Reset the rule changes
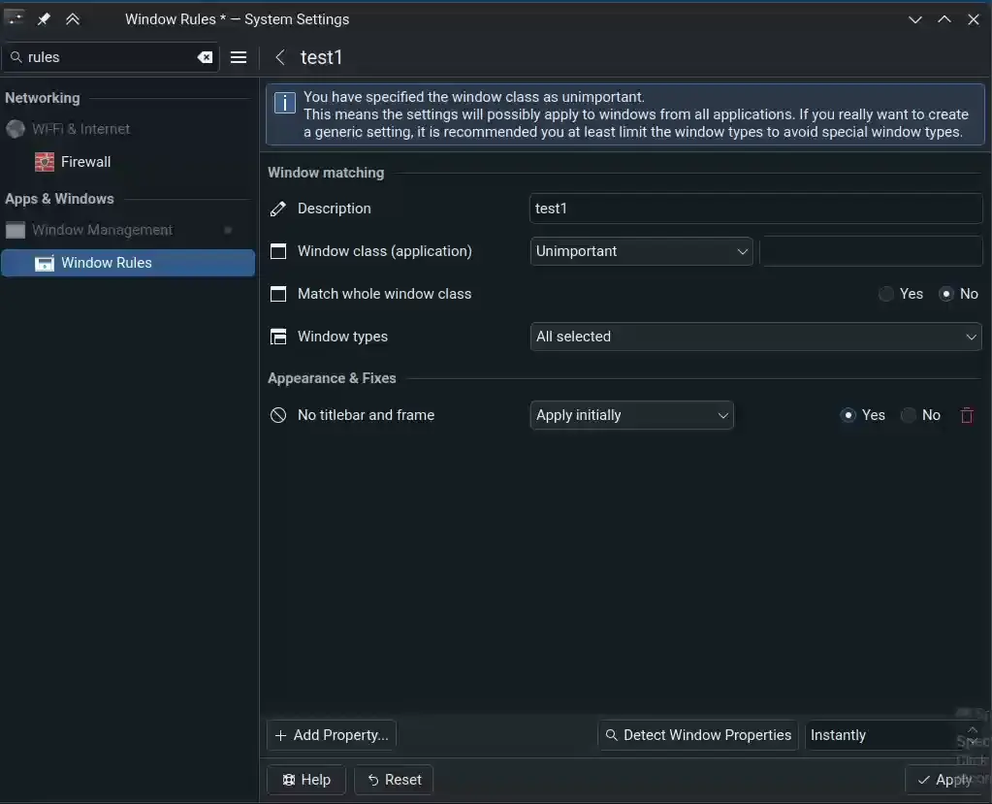Image resolution: width=992 pixels, height=804 pixels. (x=394, y=780)
